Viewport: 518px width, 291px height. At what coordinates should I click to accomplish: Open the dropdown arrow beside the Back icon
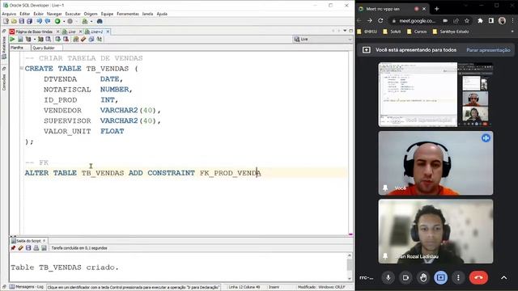[64, 22]
